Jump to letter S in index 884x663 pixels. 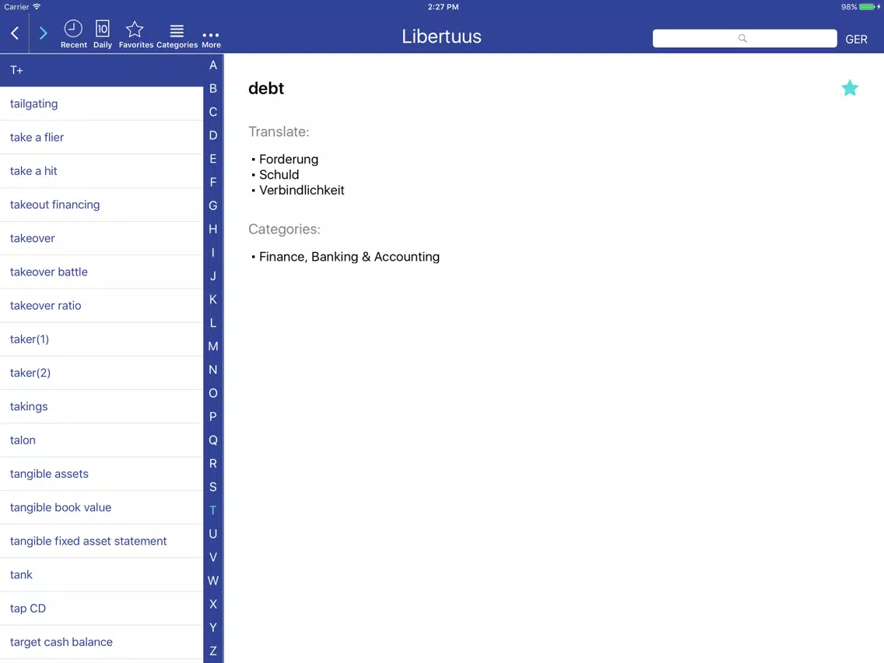click(213, 487)
